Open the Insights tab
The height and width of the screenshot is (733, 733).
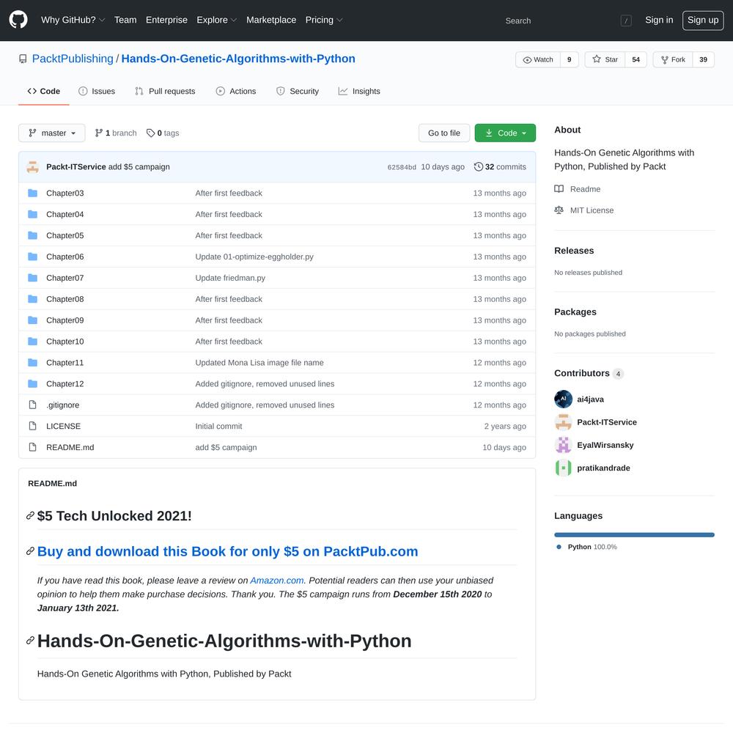coord(359,91)
